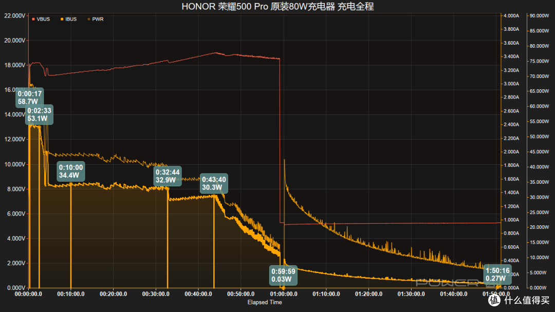Screen dimensions: 555x312
Task: Click the 01:20:00.0 time axis tick
Action: point(368,294)
